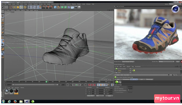Click the Active Render Settings button
The height and width of the screenshot is (105, 182).
tap(128, 62)
